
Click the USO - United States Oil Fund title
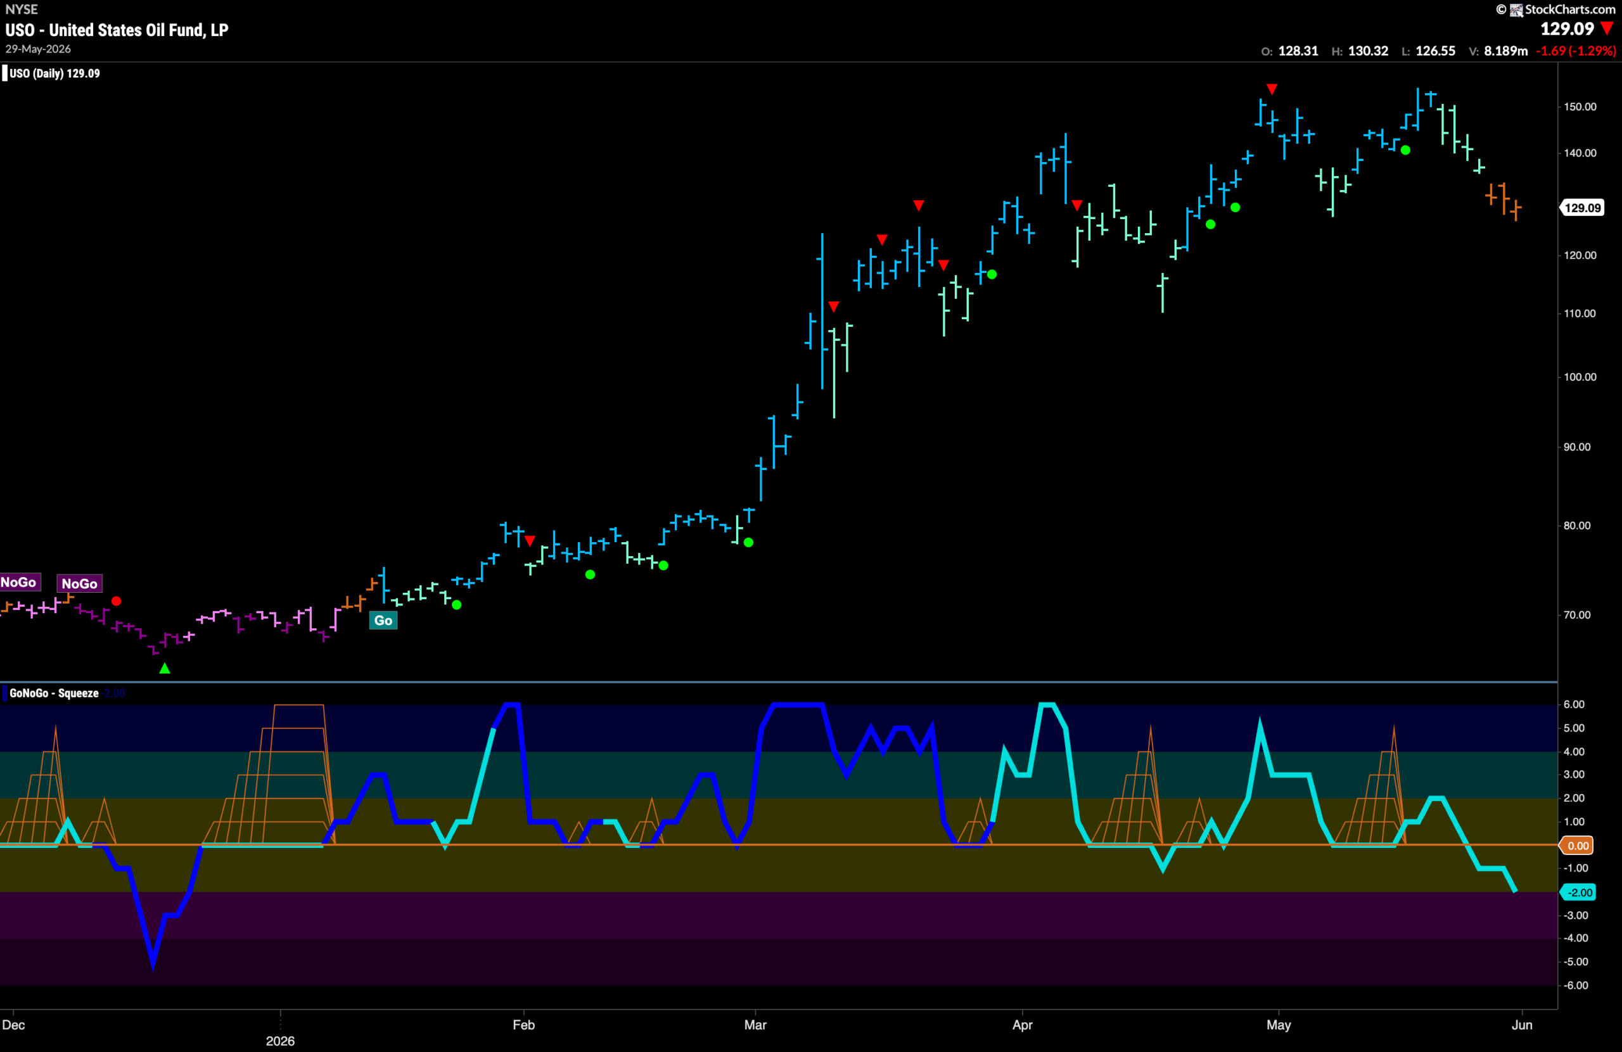pos(117,30)
